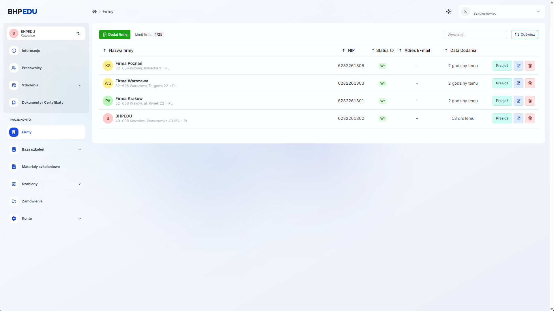Screen dimensions: 554x311
Task: Edit Firma Kraków entry icon
Action: 518,101
